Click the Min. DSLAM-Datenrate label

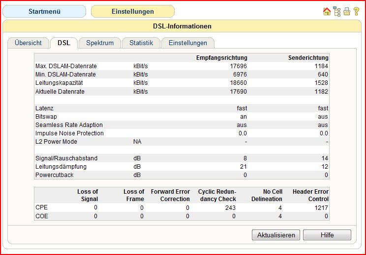pos(65,75)
